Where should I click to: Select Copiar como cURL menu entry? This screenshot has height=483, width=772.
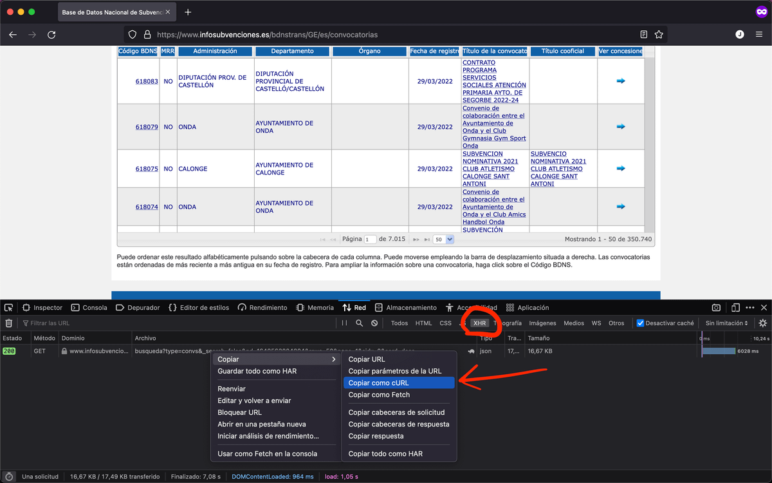coord(398,383)
